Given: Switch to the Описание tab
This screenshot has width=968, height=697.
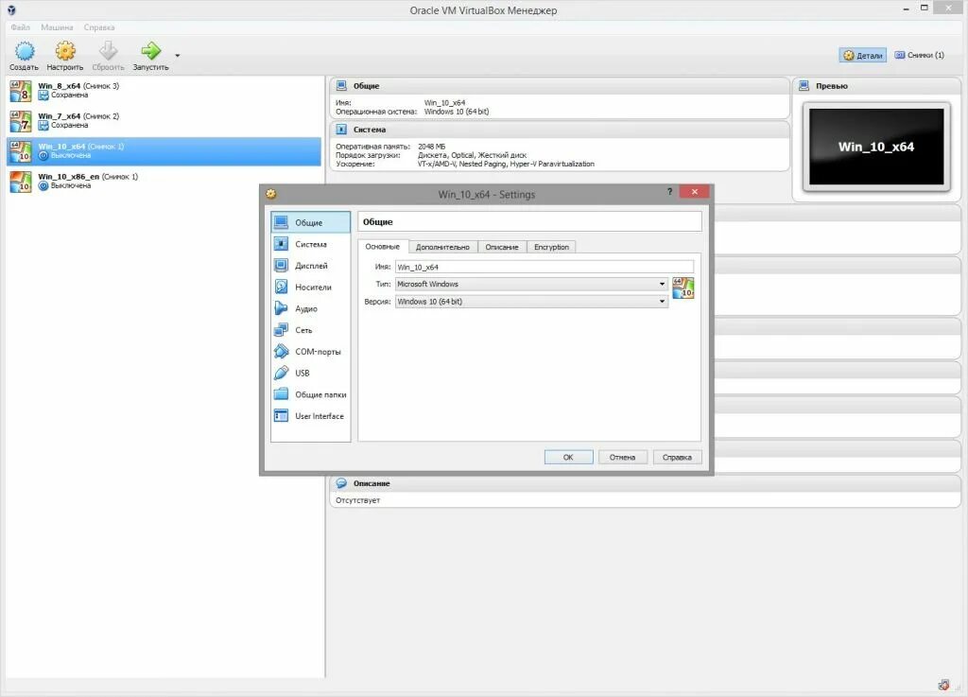Looking at the screenshot, I should coord(502,247).
